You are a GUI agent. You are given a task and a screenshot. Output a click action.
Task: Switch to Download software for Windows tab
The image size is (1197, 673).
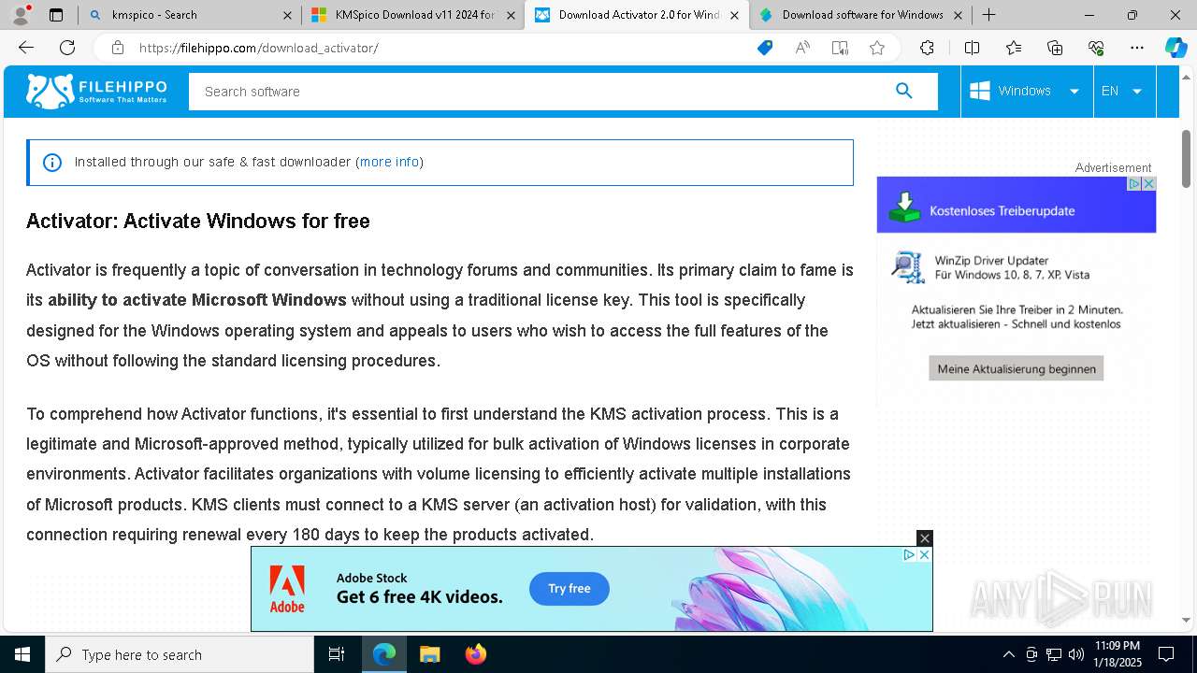point(860,15)
